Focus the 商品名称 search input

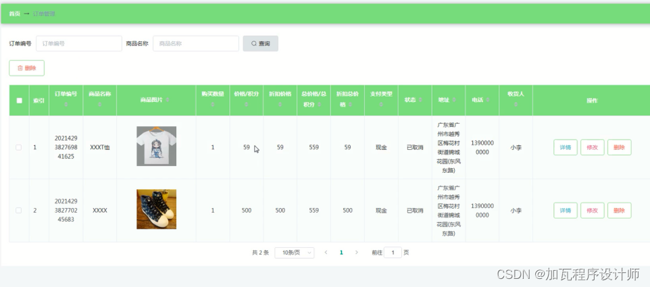tap(196, 43)
